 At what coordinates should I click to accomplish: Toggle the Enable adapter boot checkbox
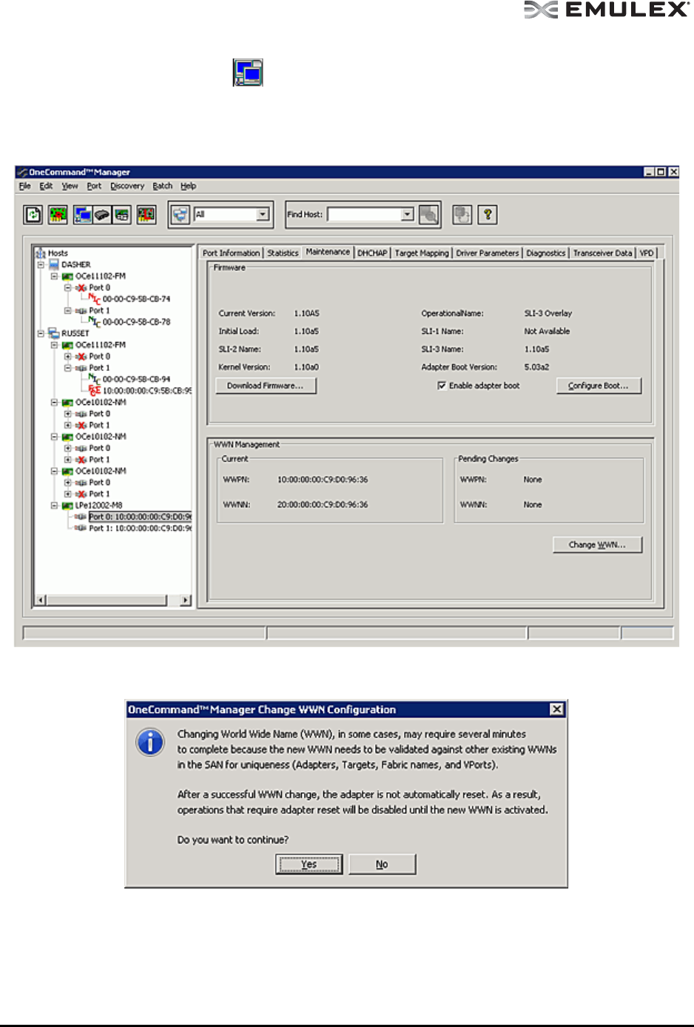[x=442, y=386]
